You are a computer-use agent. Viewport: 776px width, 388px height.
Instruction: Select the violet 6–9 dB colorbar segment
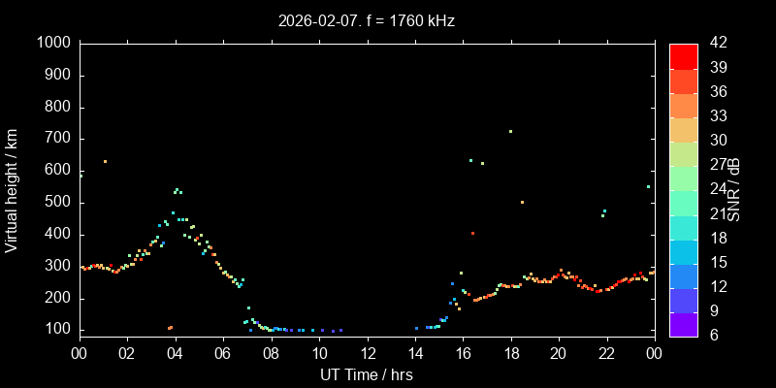(683, 324)
